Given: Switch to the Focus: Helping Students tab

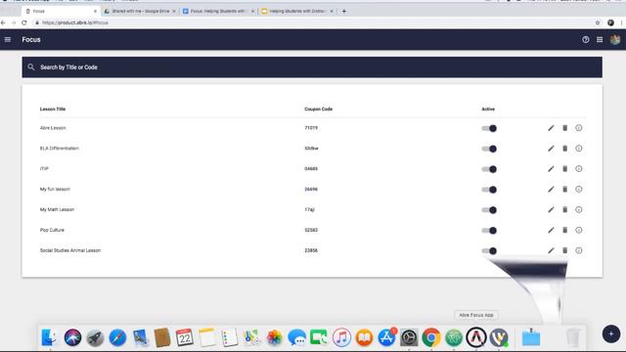Looking at the screenshot, I should click(x=218, y=11).
